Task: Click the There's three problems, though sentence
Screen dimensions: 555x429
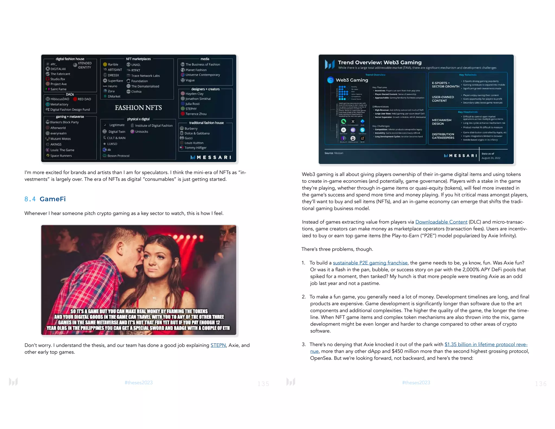Action: pyautogui.click(x=337, y=249)
